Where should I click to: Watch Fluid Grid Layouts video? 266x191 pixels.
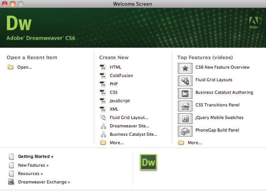click(x=214, y=80)
